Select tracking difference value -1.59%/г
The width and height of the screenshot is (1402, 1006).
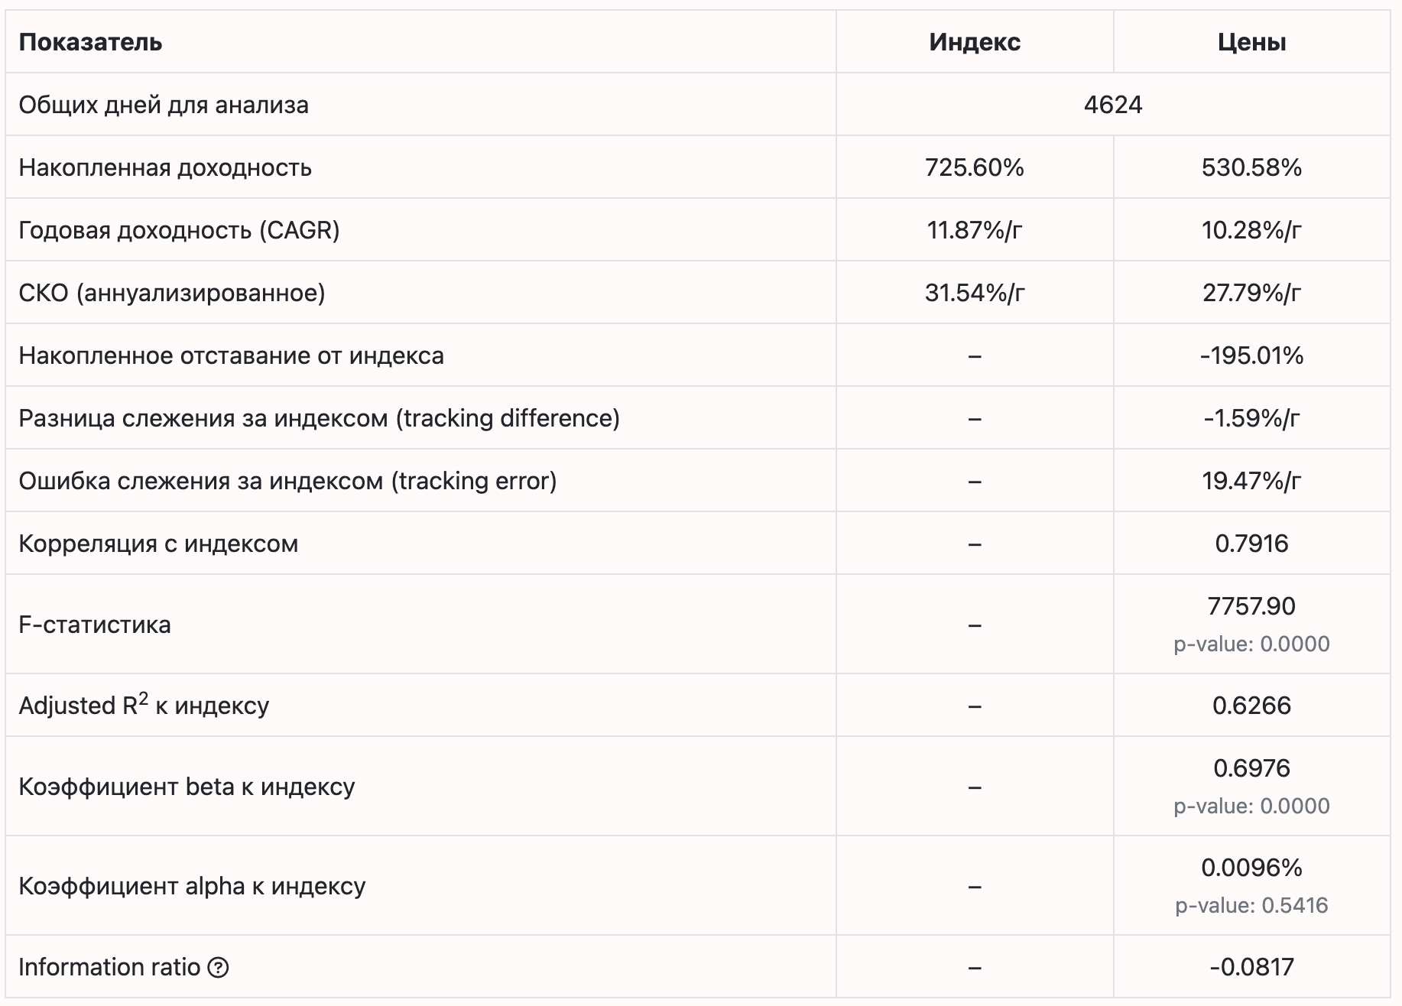[1251, 418]
